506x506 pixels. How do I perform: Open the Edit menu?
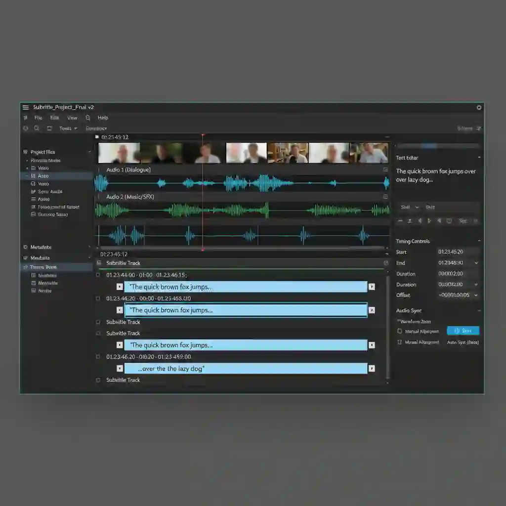tap(54, 118)
